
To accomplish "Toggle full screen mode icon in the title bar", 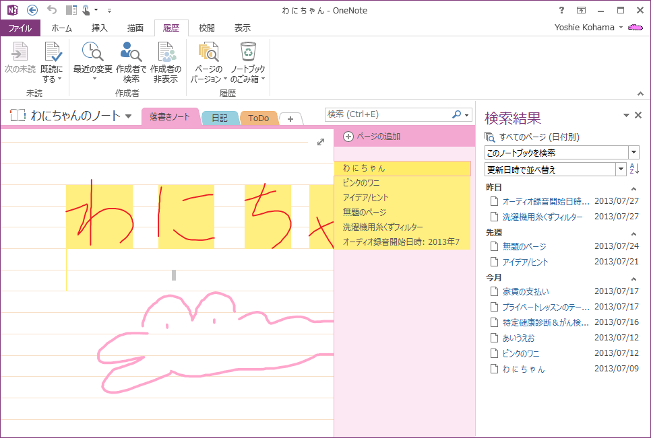I will [581, 10].
